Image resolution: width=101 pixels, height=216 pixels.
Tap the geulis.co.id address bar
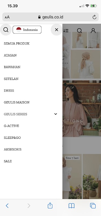(50, 17)
